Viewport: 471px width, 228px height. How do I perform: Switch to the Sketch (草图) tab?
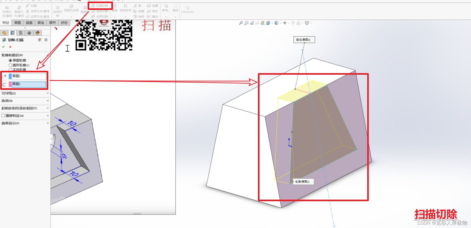[17, 23]
